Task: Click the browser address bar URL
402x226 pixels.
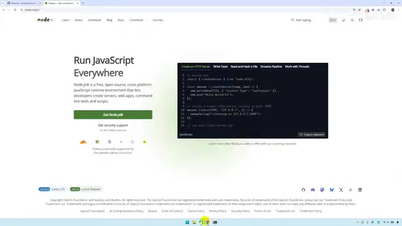Action: pyautogui.click(x=32, y=10)
